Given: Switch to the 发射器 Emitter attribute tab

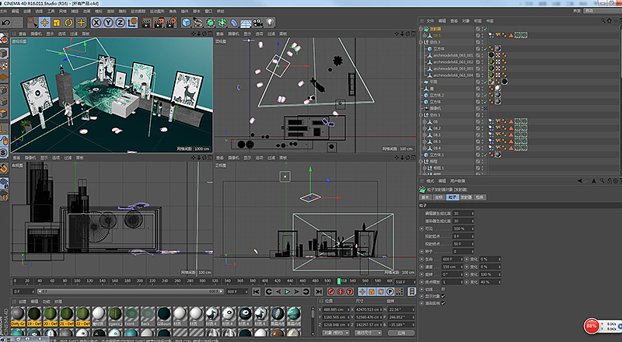Looking at the screenshot, I should point(466,197).
